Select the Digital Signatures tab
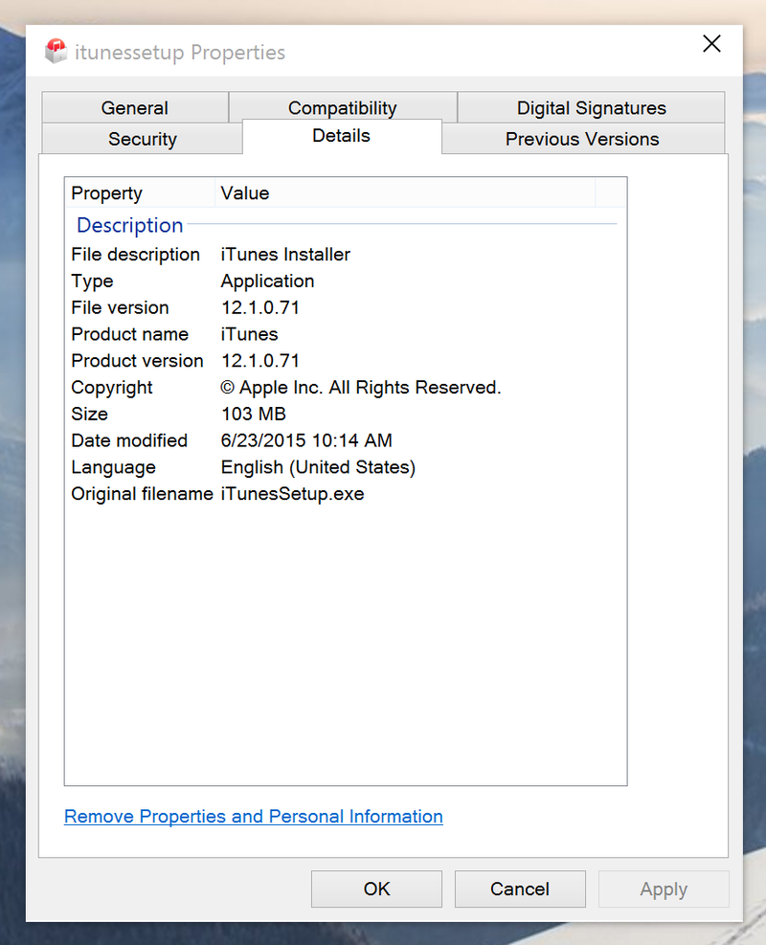766x945 pixels. (x=591, y=107)
